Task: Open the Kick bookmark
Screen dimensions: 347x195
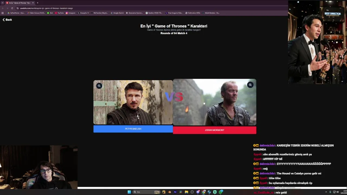Action: tap(50, 13)
